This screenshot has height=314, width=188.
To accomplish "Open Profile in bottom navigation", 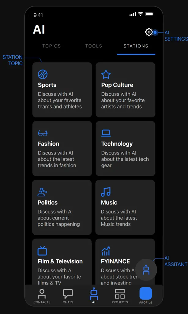I will (146, 296).
